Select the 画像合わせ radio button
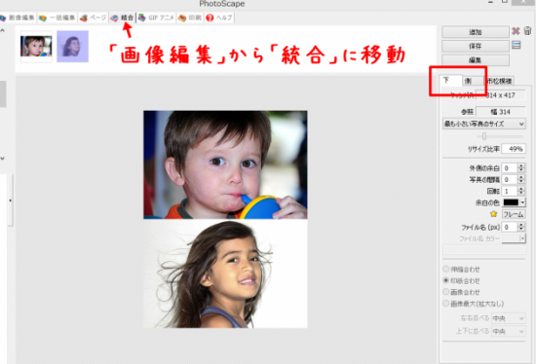 [446, 292]
